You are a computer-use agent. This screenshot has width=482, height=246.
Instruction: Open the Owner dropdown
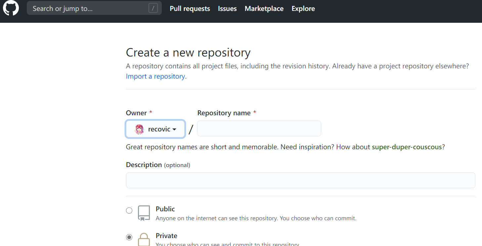coord(155,129)
